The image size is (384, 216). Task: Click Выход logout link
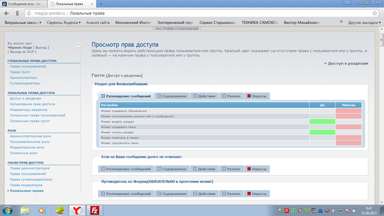click(41, 47)
